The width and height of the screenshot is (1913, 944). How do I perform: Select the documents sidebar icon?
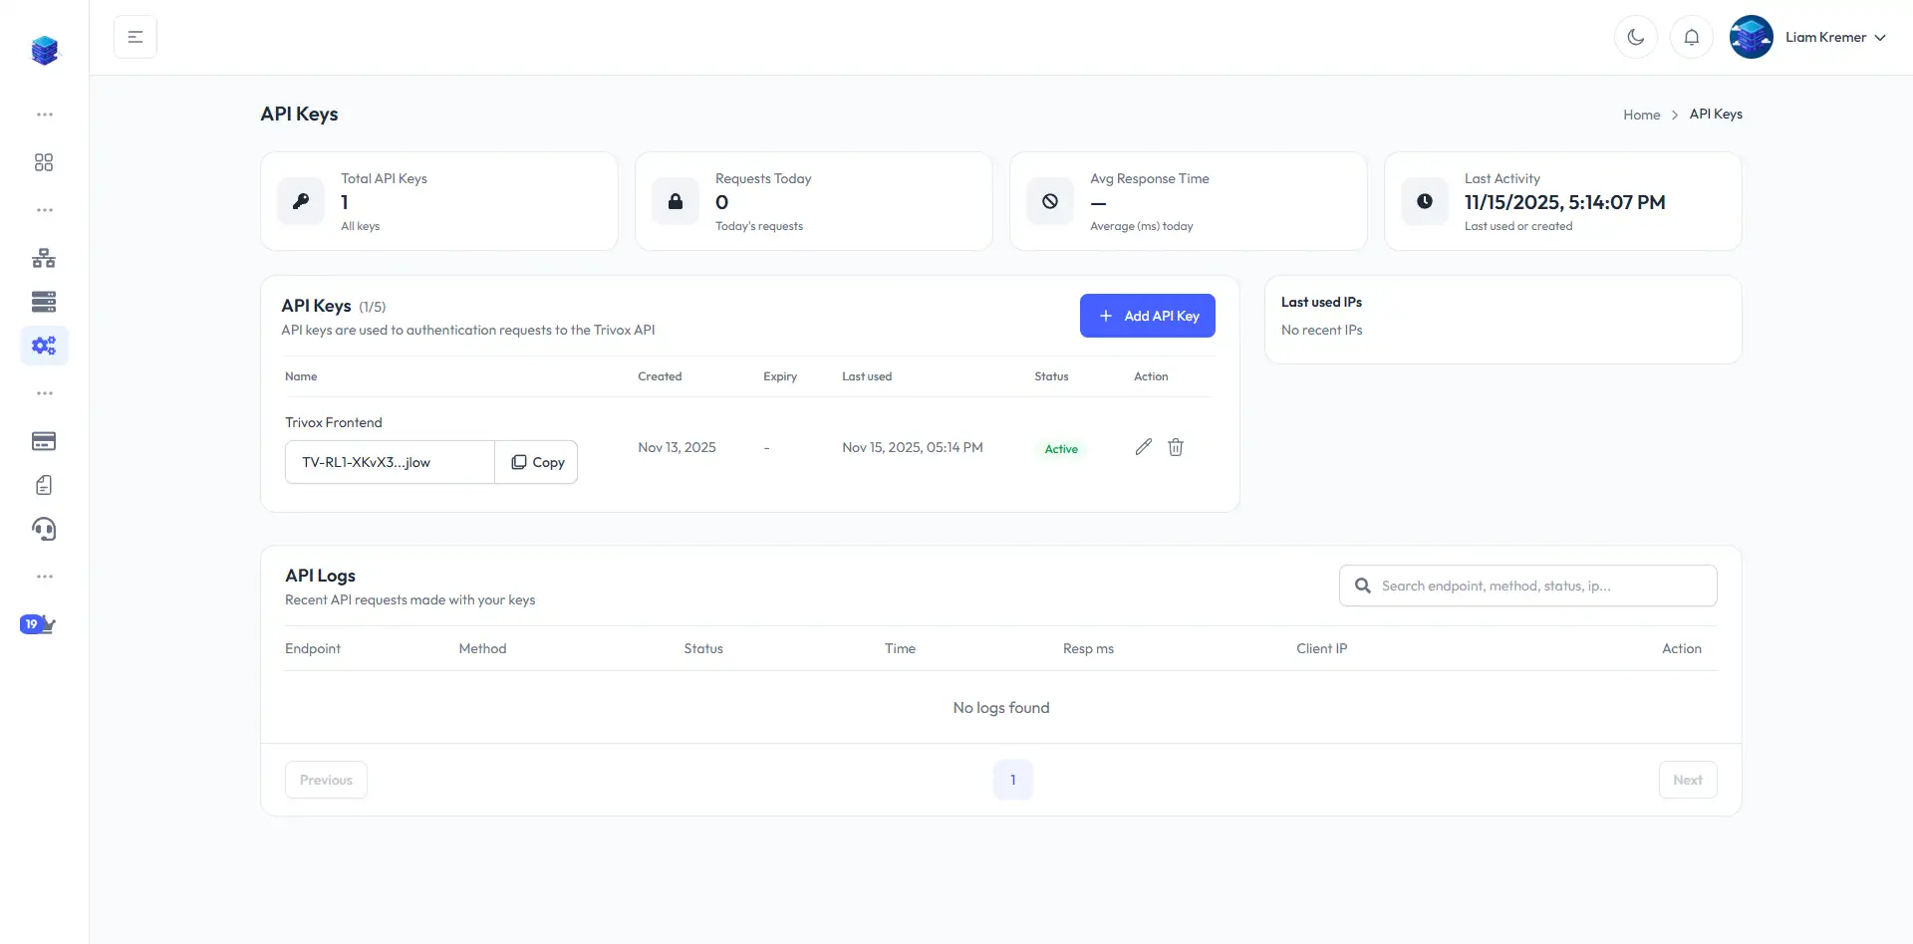tap(44, 485)
